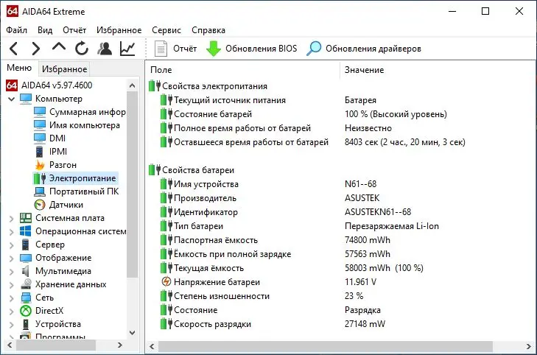Expand the DirectX tree node
Viewport: 537px width, 355px height.
click(x=11, y=312)
